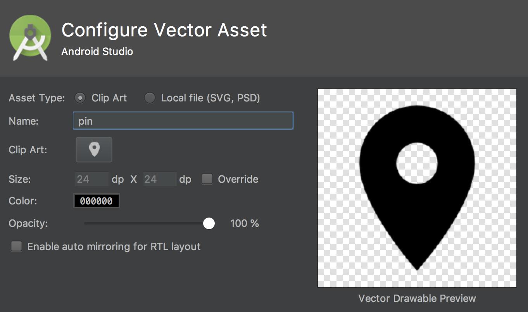
Task: Click the Name field containing pin
Action: 183,121
